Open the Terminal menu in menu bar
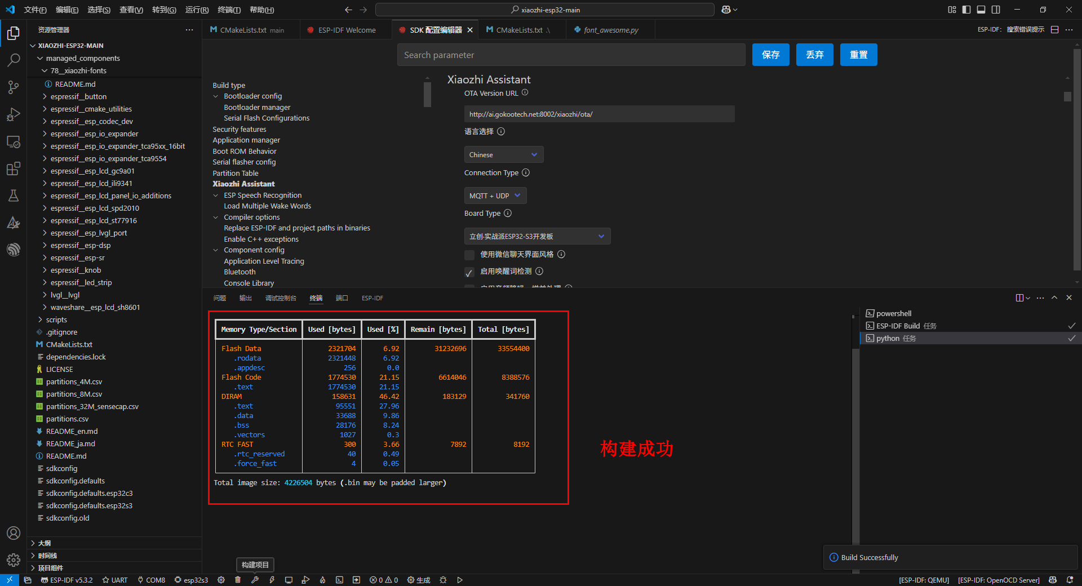The width and height of the screenshot is (1082, 586). (229, 10)
